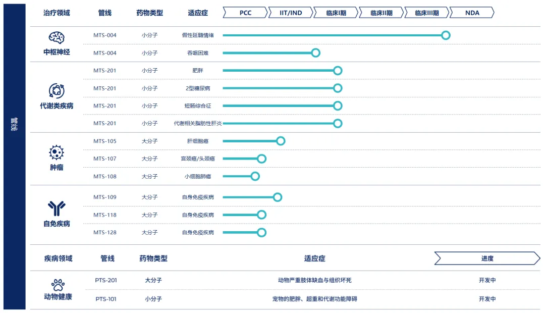Click indication 肥胖

point(198,70)
